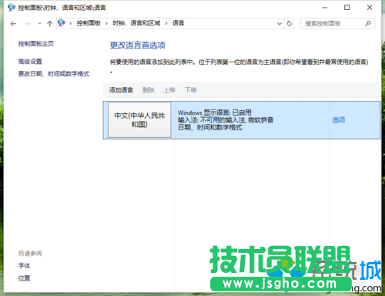This screenshot has height=296, width=385.
Task: Click the address bar globe icon
Action: tap(62, 23)
